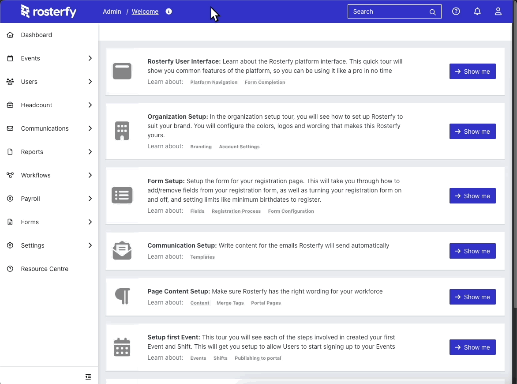Show me the Communication Setup tour
Screen dimensions: 517x384
[472, 251]
